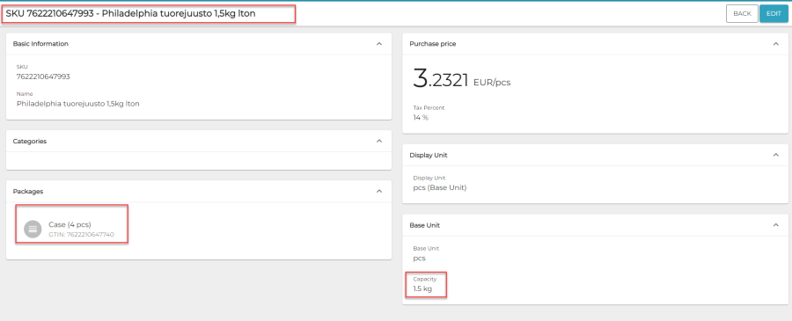Viewport: 792px width, 321px height.
Task: Collapse the Base Unit panel
Action: pos(776,225)
